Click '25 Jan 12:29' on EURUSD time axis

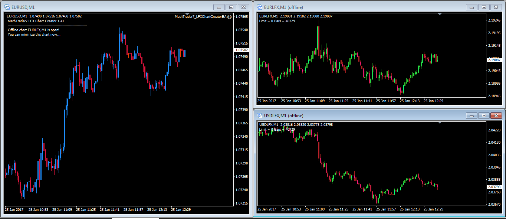[x=181, y=209]
